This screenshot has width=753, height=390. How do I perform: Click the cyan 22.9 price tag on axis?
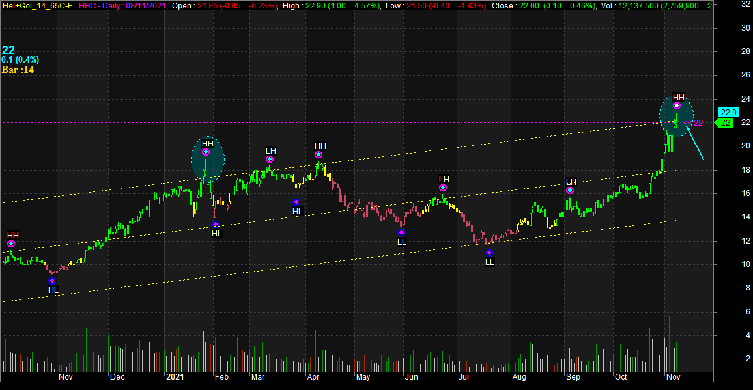[727, 112]
